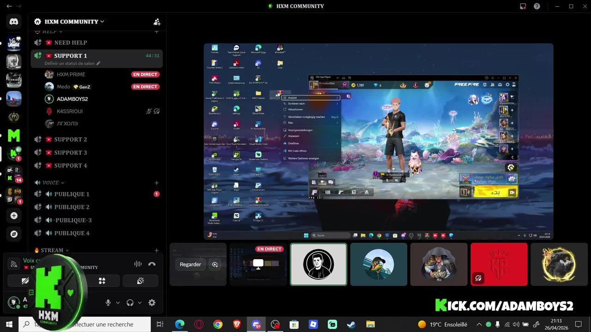Edit the channel status pencil icon
This screenshot has width=591, height=332.
pyautogui.click(x=98, y=64)
